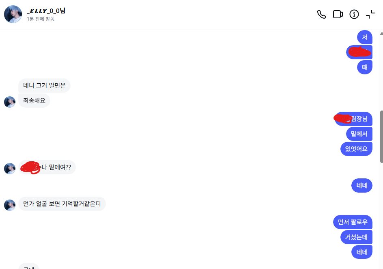
Task: Click the avatar beside '먼가 얼굴 보면' message
Action: click(x=10, y=205)
